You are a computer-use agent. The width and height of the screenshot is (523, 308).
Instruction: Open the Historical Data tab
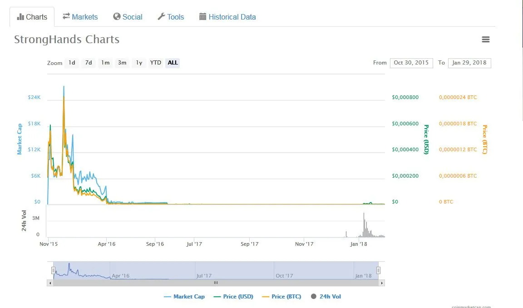pyautogui.click(x=227, y=17)
